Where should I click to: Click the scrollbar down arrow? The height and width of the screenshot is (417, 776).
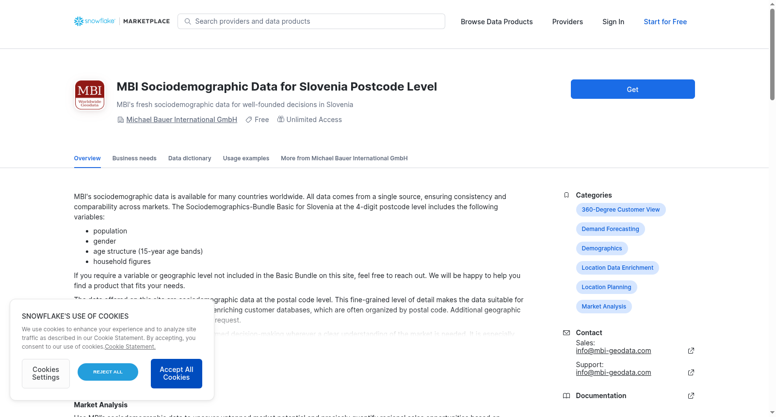[772, 413]
